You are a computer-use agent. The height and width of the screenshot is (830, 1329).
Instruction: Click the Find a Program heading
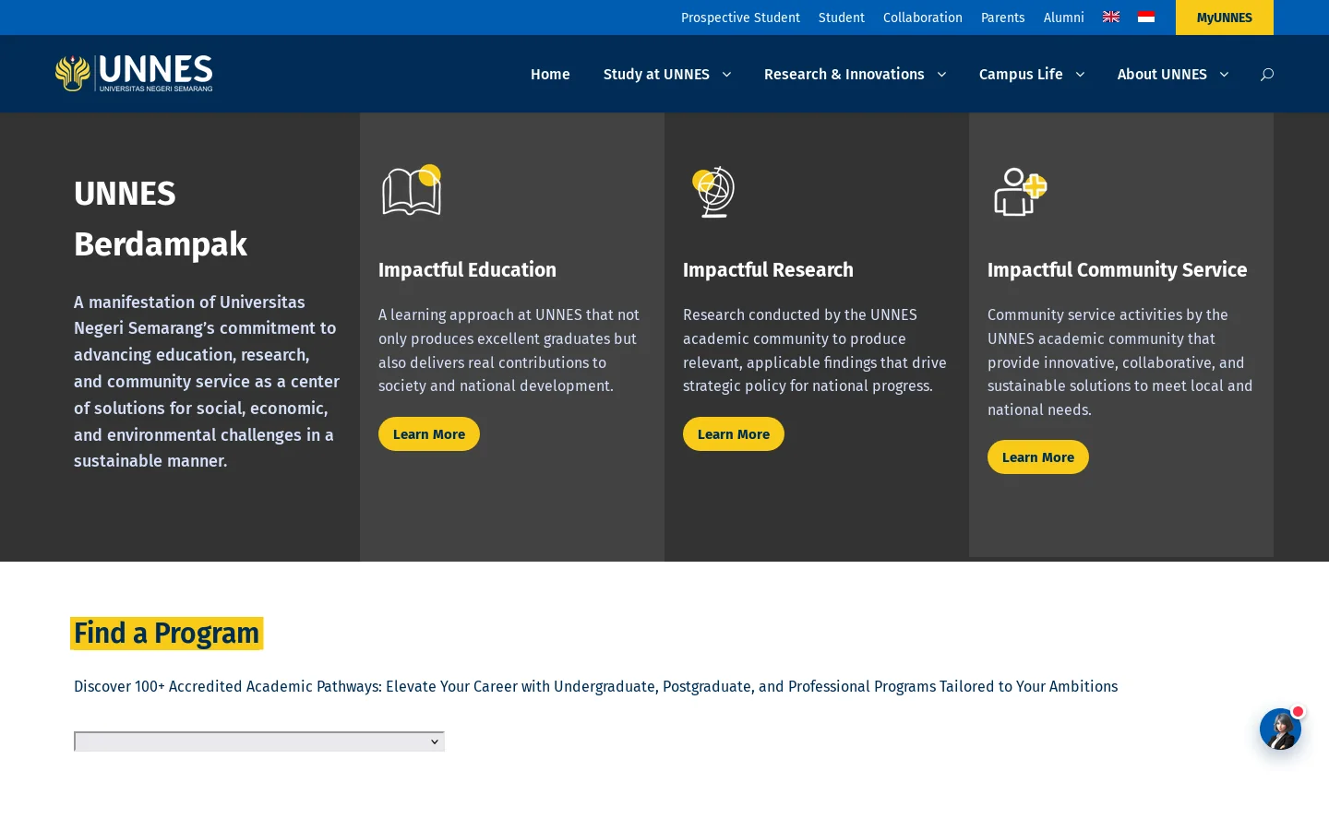[x=166, y=634]
